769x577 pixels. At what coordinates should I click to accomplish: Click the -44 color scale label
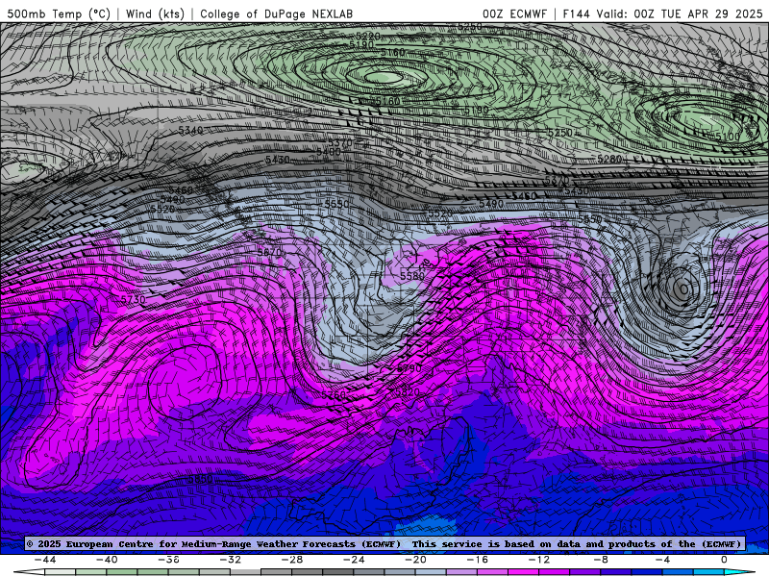click(x=45, y=560)
